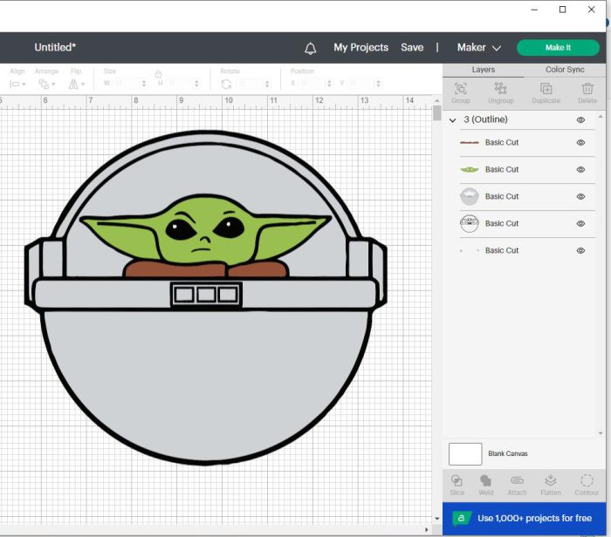Open My Projects
The height and width of the screenshot is (537, 611).
click(x=360, y=47)
